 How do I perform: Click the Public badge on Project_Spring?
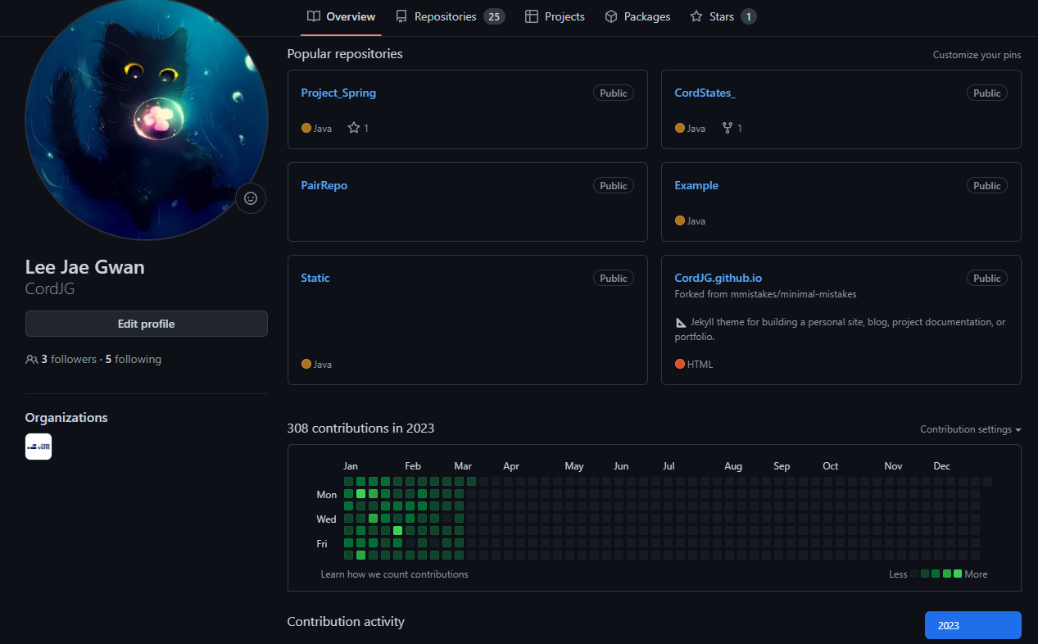[x=614, y=93]
